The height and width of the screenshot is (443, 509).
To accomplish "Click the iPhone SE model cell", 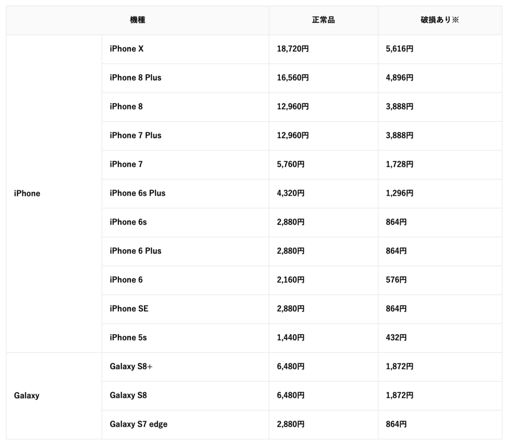I will [x=185, y=309].
